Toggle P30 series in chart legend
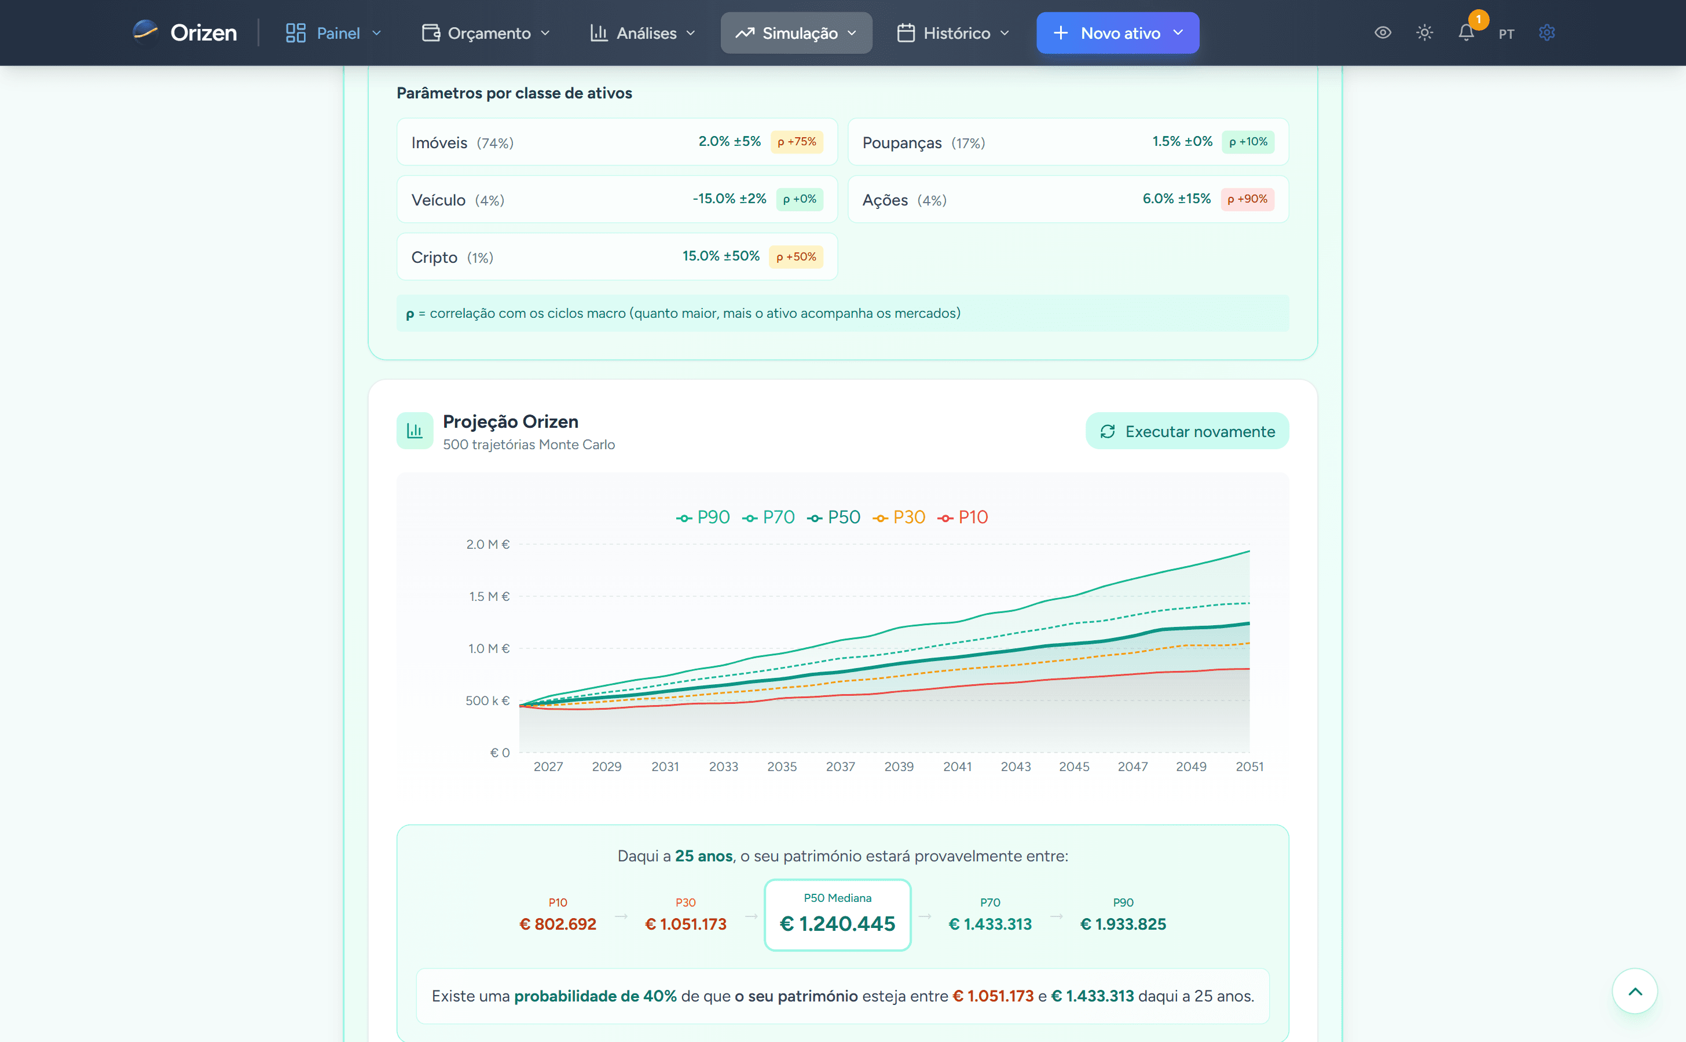This screenshot has height=1042, width=1686. (x=899, y=518)
